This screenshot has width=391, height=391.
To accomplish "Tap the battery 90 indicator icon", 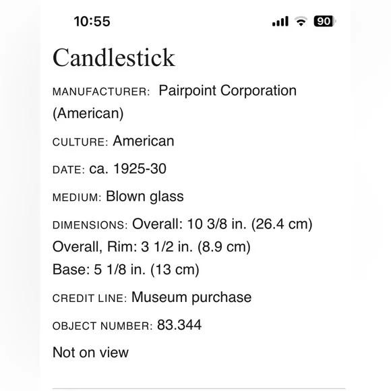I will (325, 21).
